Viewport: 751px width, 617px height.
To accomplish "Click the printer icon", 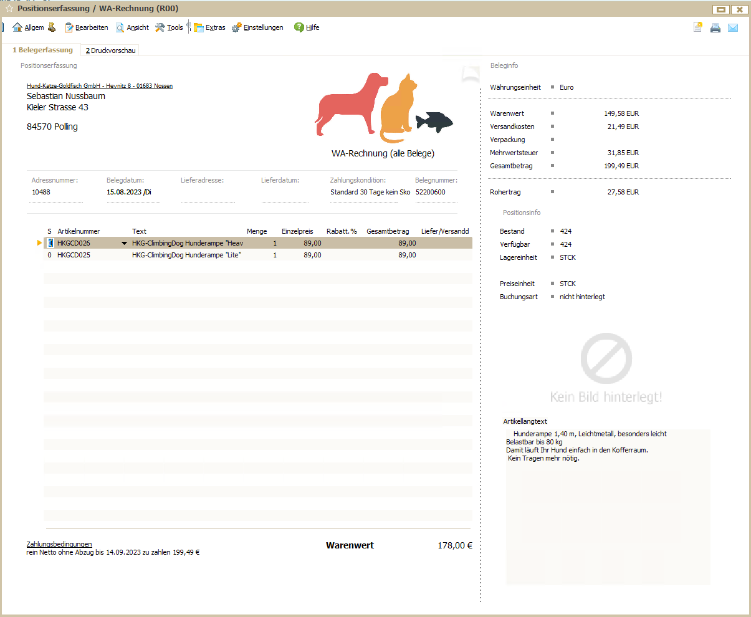I will pyautogui.click(x=715, y=27).
